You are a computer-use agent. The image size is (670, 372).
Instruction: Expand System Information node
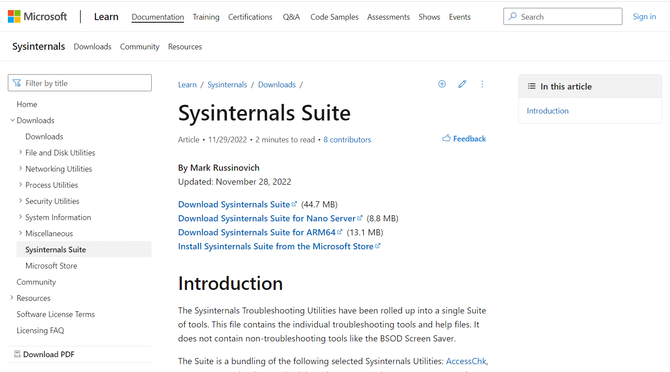[x=21, y=217]
